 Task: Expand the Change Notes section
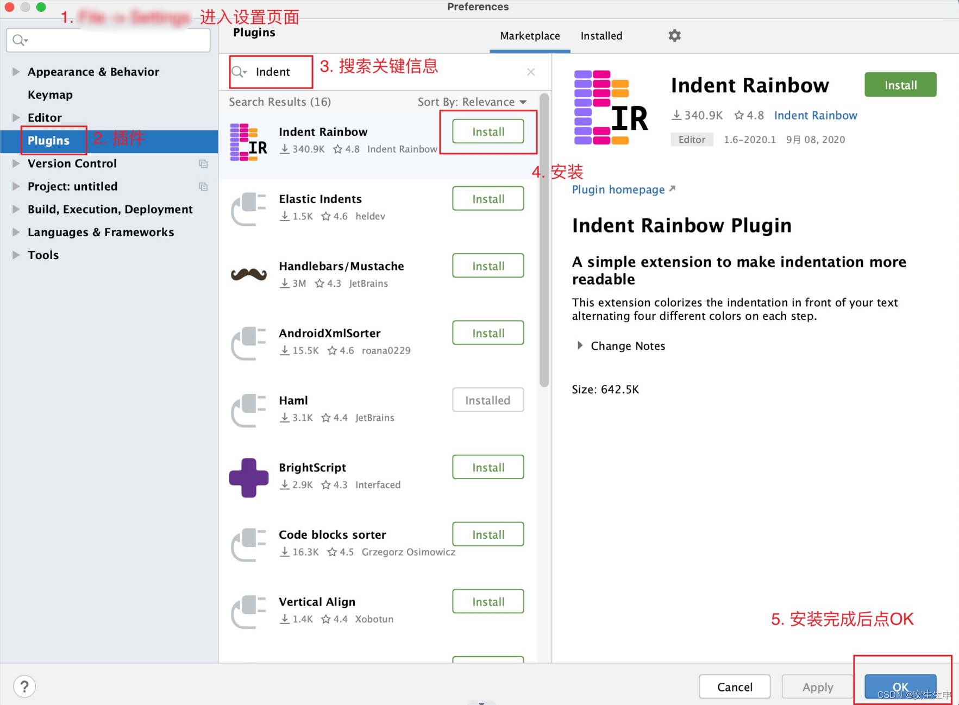580,345
